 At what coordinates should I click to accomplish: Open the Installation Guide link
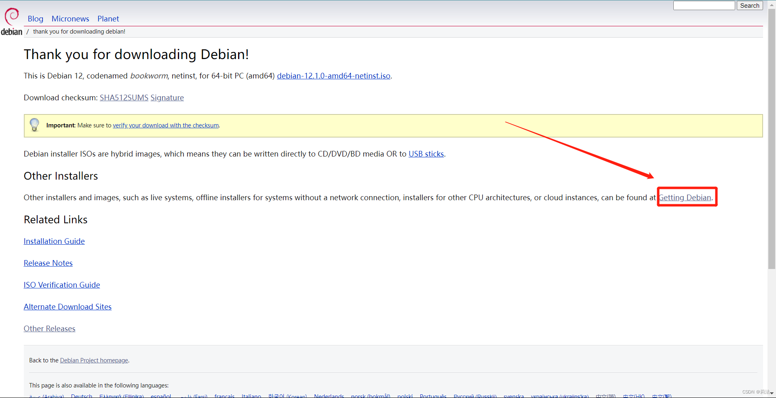point(54,241)
